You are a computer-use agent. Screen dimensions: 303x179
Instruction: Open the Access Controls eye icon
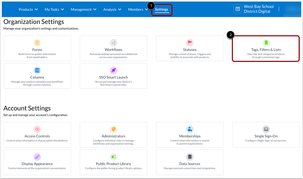(37, 129)
